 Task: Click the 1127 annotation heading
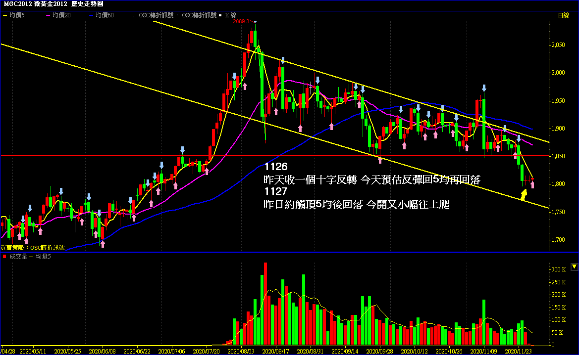tap(276, 191)
